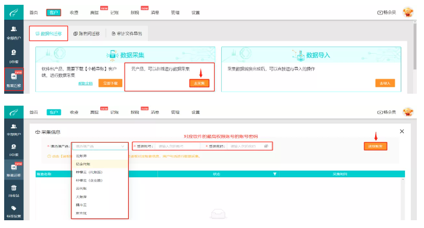Open 全部客户 sidebar icon in the upper screenshot

click(x=14, y=29)
